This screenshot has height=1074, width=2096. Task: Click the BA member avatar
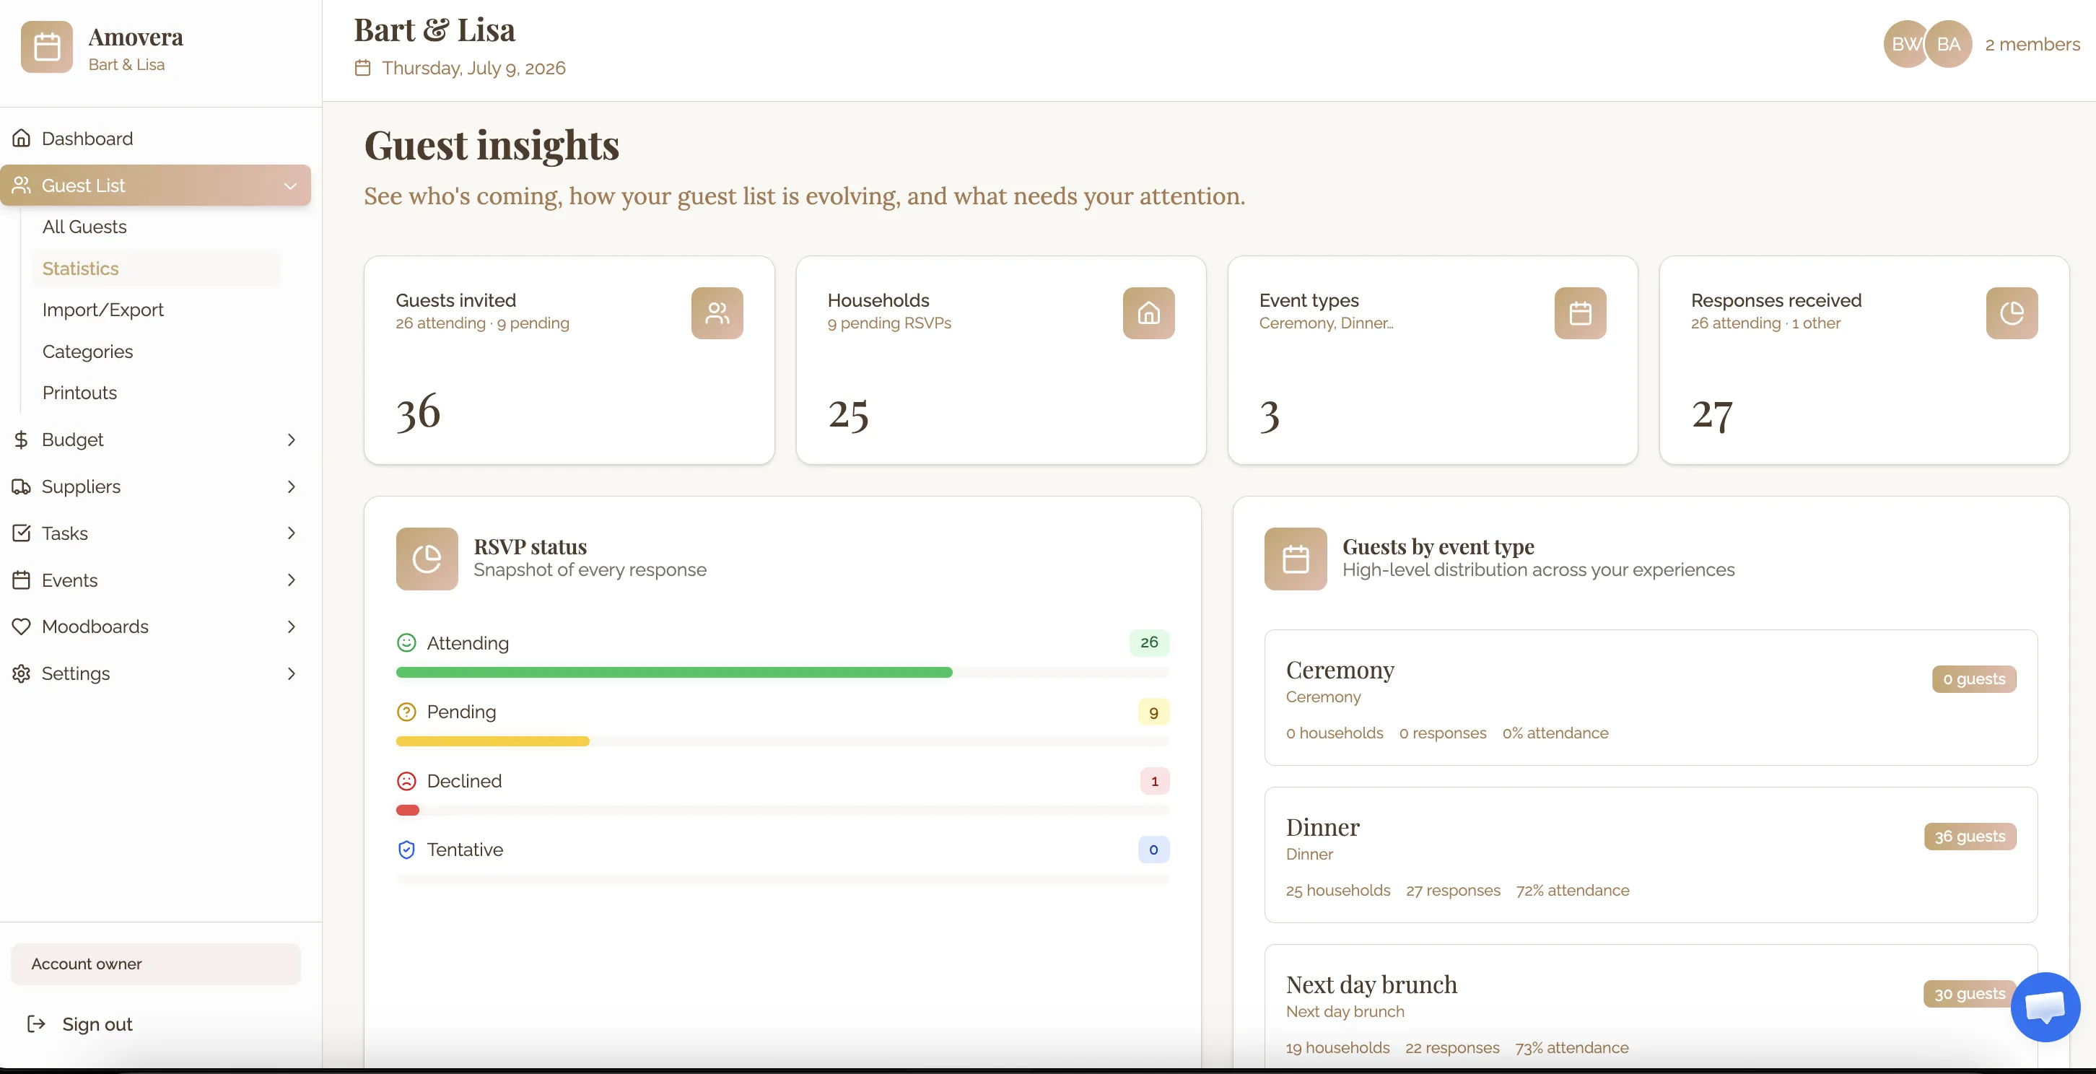pos(1949,44)
